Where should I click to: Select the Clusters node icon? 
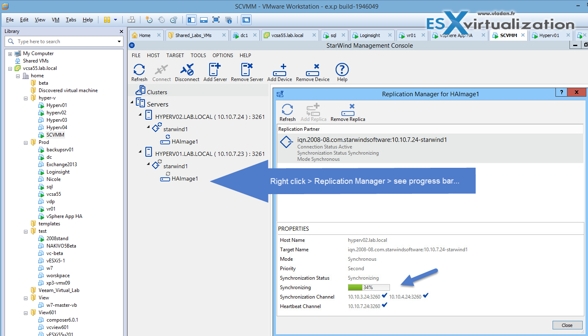click(x=140, y=90)
